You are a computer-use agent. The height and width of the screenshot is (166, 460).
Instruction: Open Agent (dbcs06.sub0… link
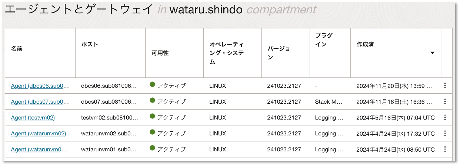40,86
